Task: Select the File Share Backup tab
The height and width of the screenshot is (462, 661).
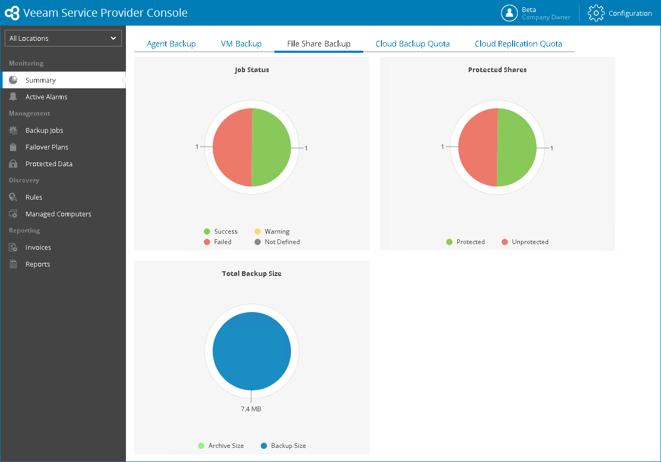Action: [319, 44]
